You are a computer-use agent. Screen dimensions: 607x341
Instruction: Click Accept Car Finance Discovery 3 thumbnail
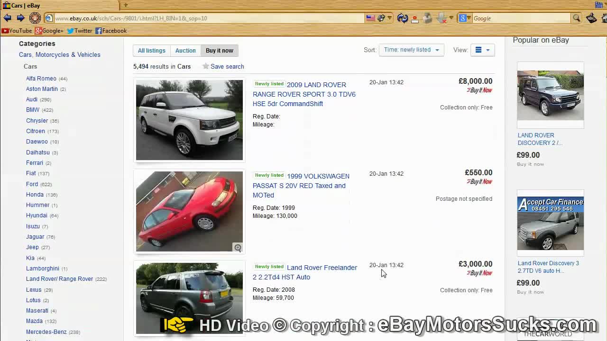click(551, 223)
